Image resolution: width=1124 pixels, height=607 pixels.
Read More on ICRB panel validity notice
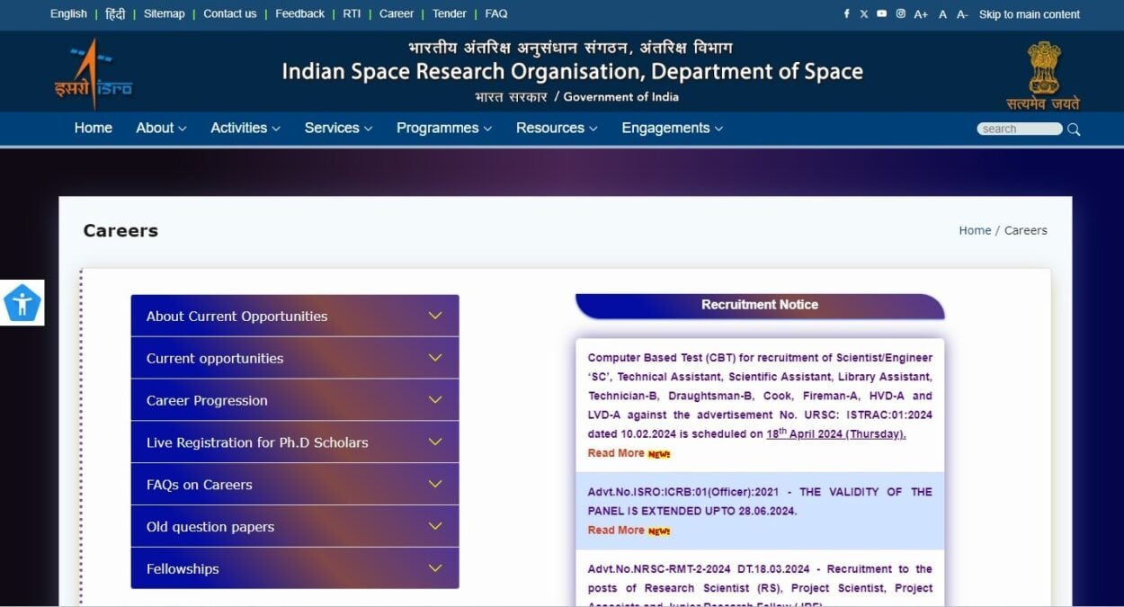[616, 531]
